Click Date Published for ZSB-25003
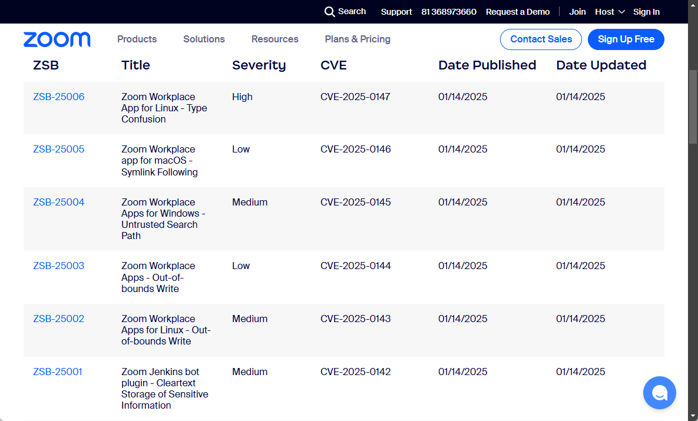The height and width of the screenshot is (421, 698). pyautogui.click(x=463, y=266)
